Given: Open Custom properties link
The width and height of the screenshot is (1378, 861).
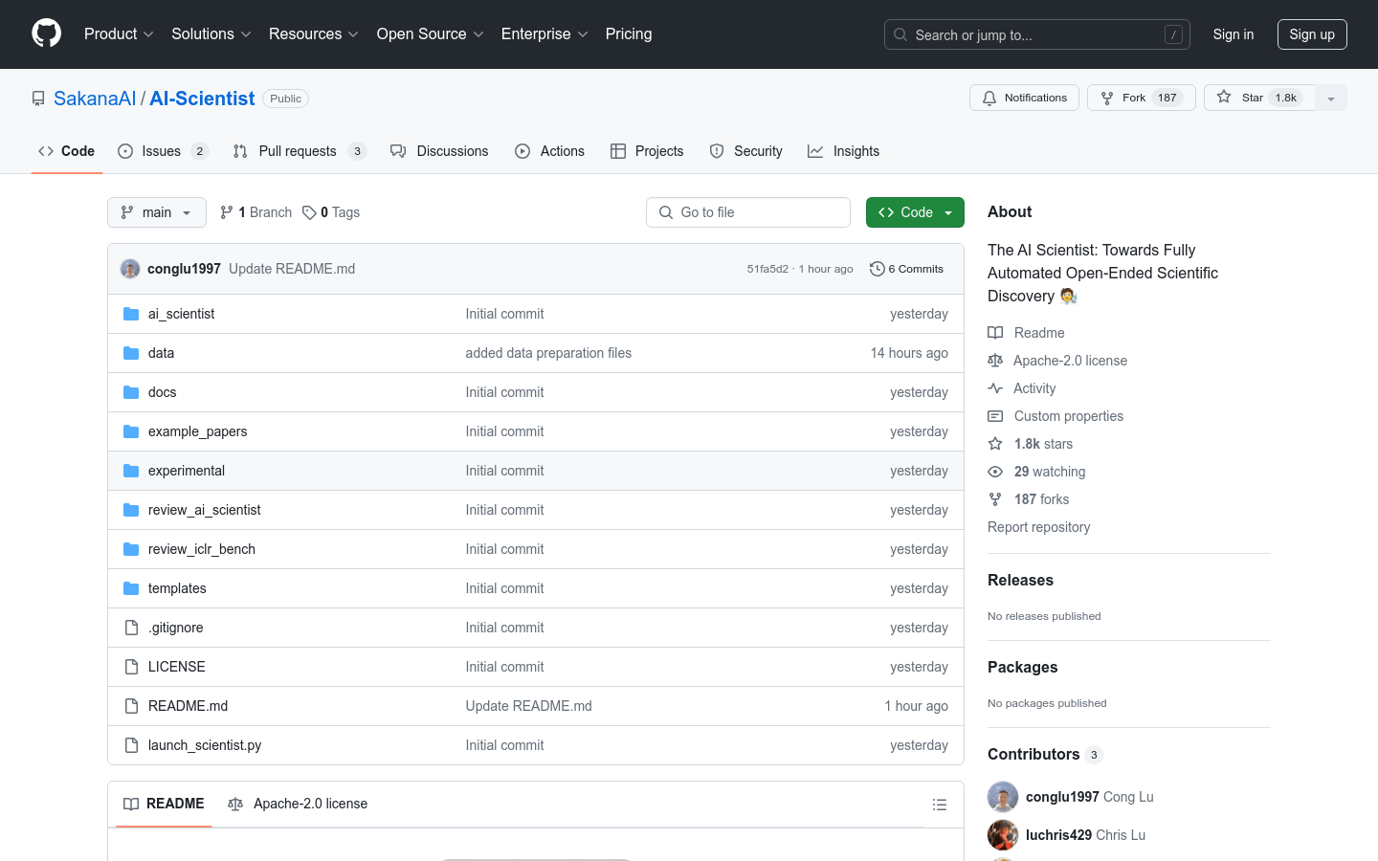Looking at the screenshot, I should click(x=1056, y=416).
